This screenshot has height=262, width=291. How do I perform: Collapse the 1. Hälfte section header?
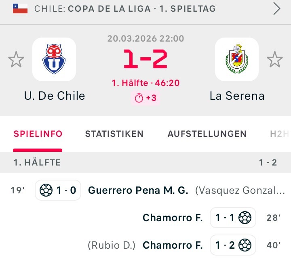click(145, 163)
